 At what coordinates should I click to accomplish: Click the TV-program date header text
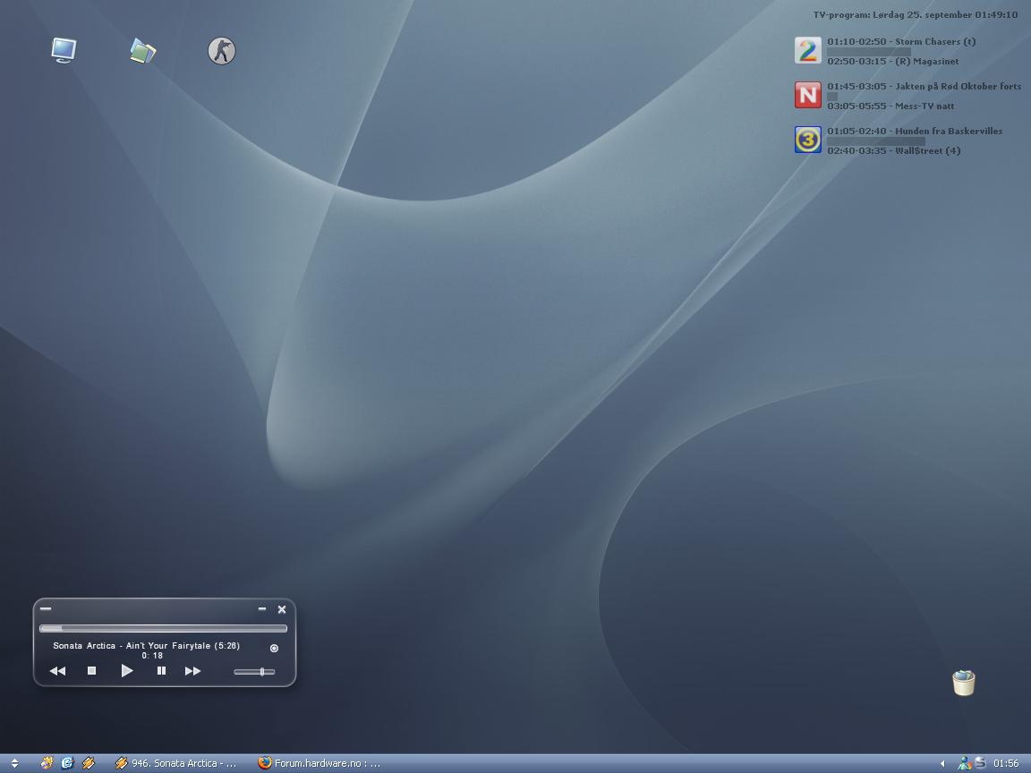click(916, 14)
